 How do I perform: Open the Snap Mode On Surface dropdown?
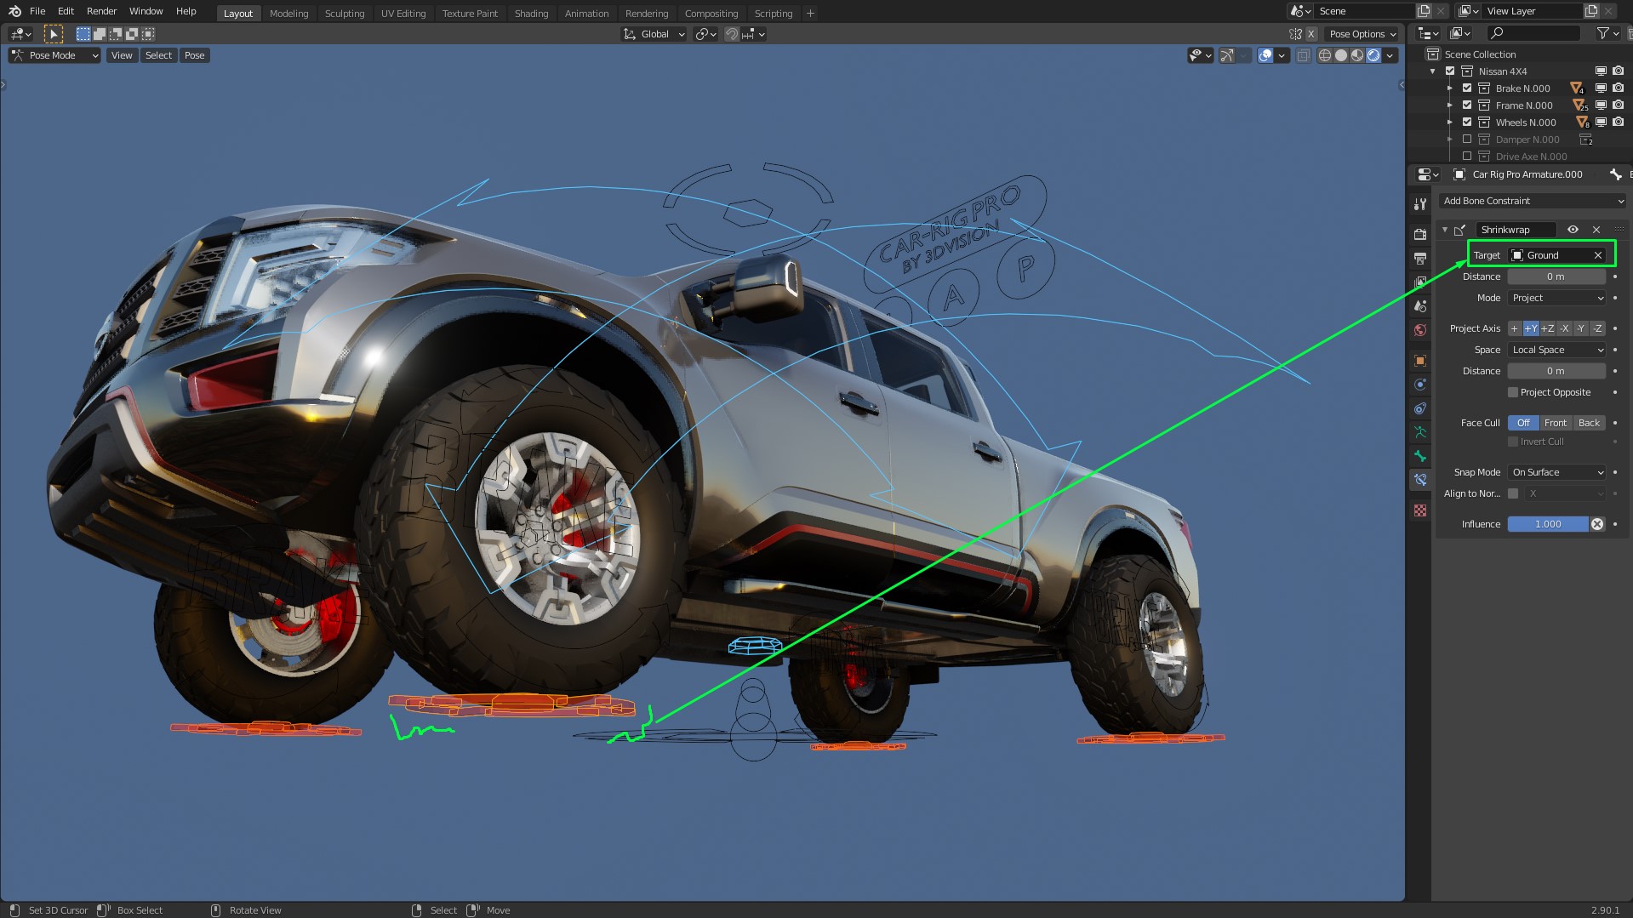tap(1557, 472)
